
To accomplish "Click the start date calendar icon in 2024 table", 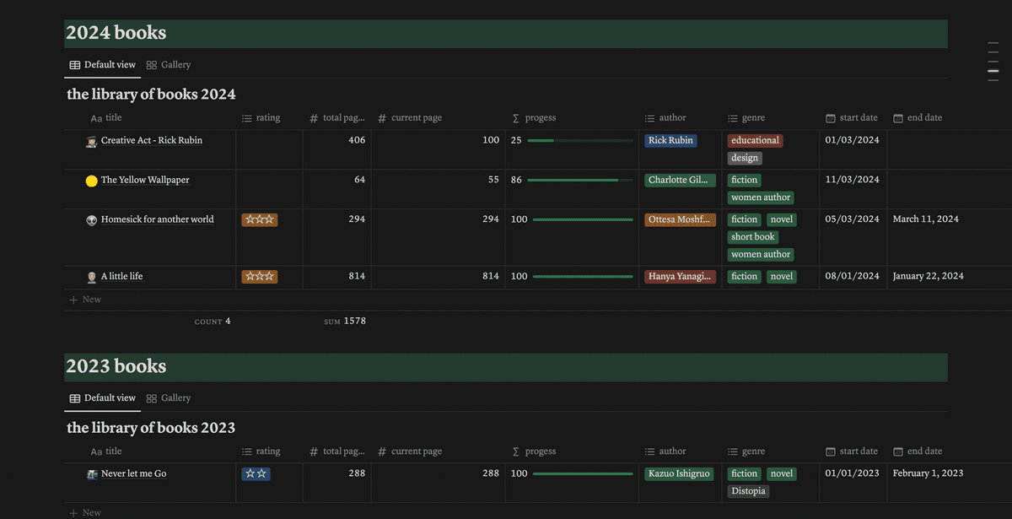I will [831, 118].
